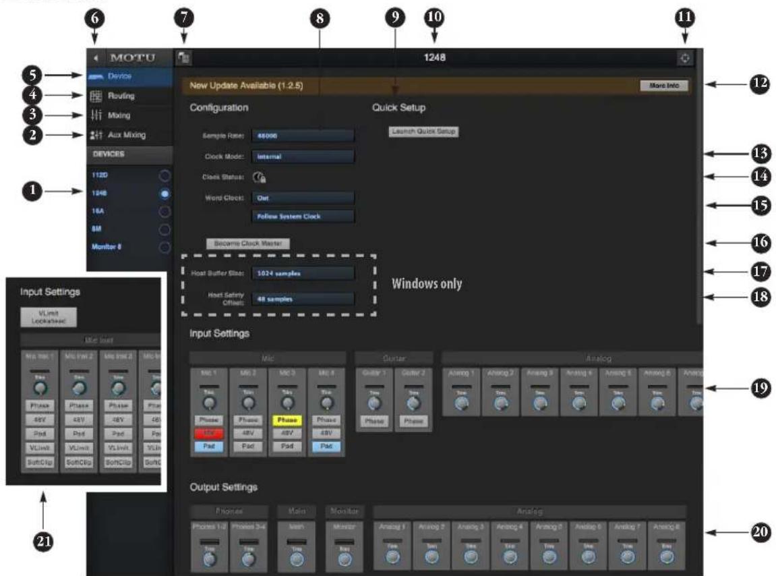Select the 8M device radio button

point(165,229)
